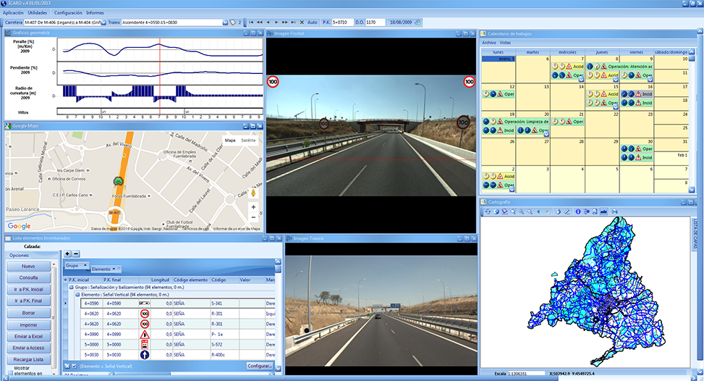
Task: Toggle the Elemento = Señal Vertical filter checkbox
Action: (x=73, y=367)
